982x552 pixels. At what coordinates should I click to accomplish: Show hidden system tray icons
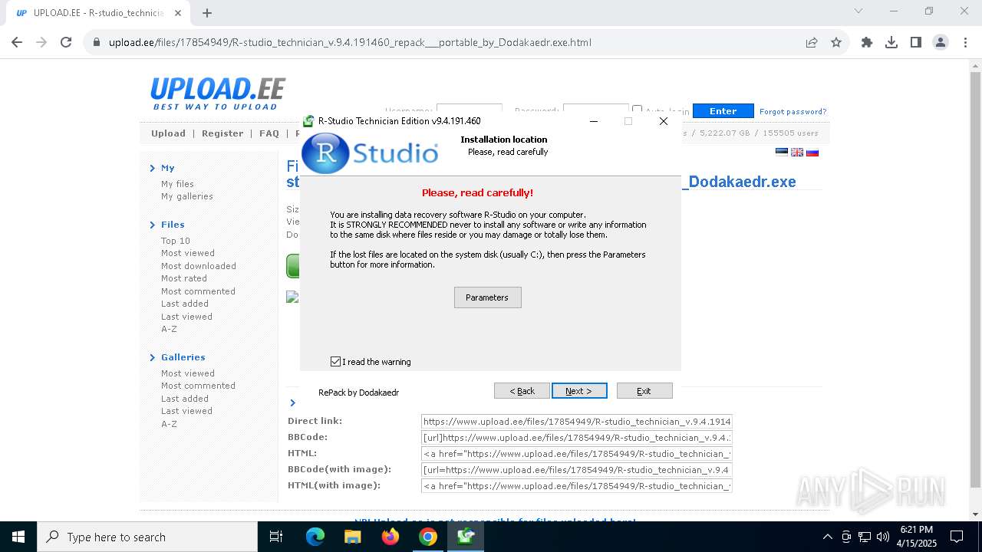pos(827,537)
